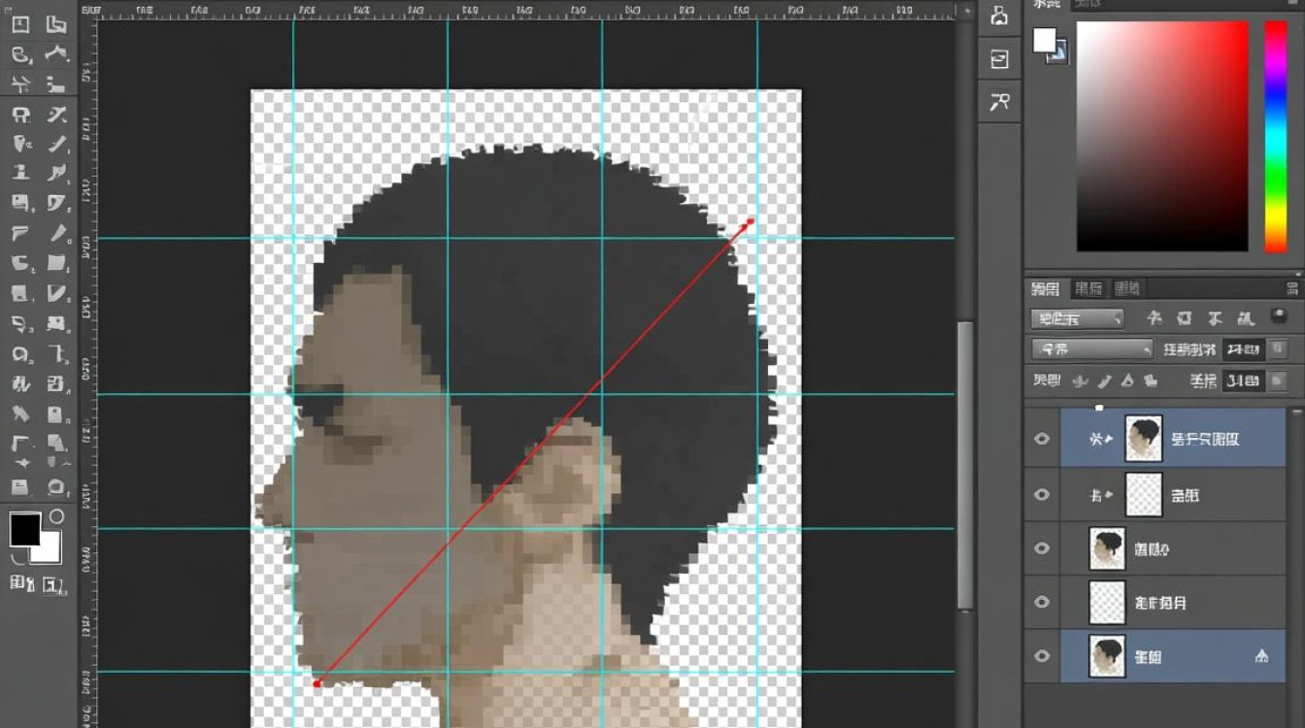1305x728 pixels.
Task: Switch to the third tab of the Layers panel group
Action: point(1127,288)
